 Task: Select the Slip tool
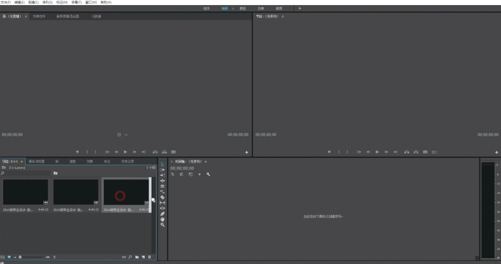point(162,203)
